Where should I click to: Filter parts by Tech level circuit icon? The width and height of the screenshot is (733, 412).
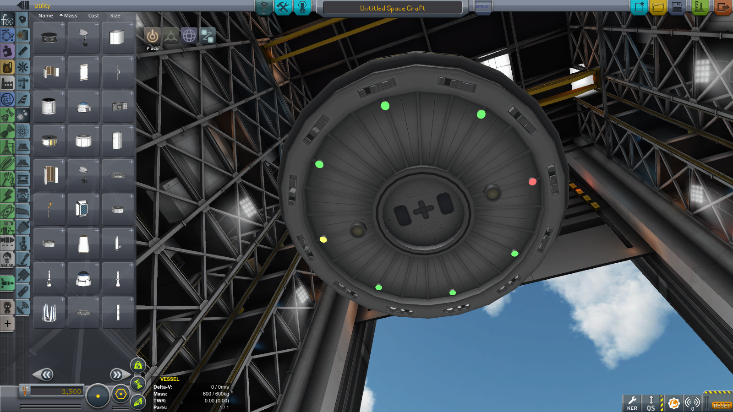[7, 99]
